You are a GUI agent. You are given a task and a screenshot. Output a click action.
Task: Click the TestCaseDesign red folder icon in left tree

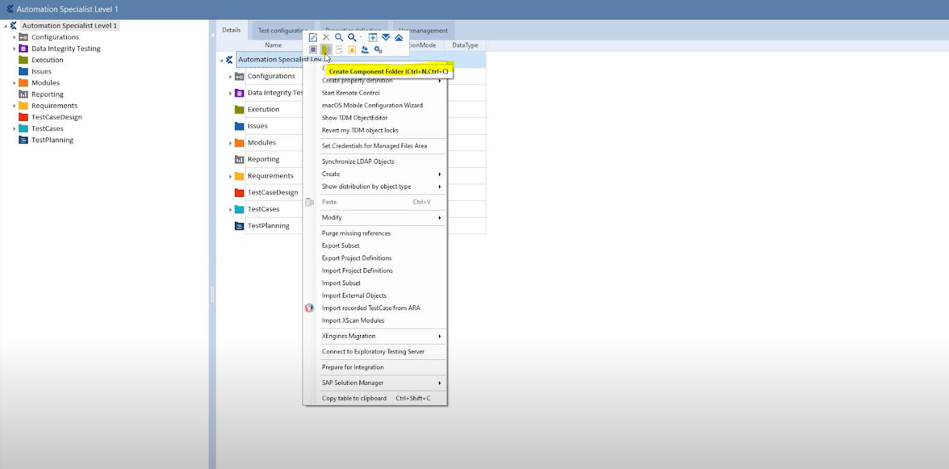(24, 117)
